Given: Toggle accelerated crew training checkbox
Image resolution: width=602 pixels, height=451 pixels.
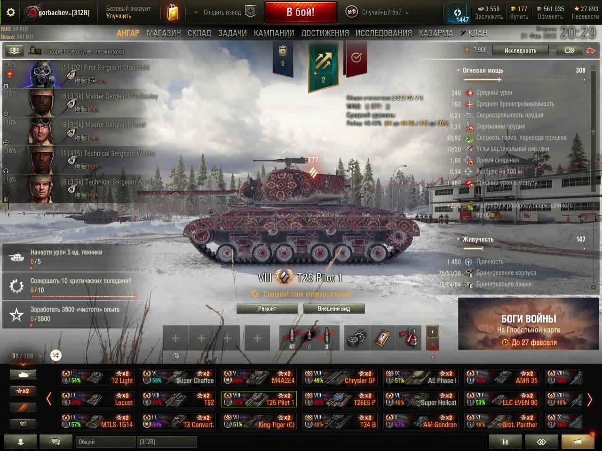Looking at the screenshot, I should (39, 51).
